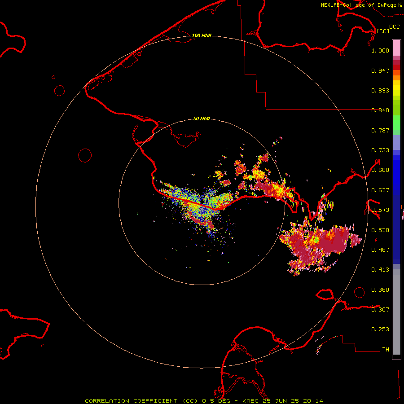The image size is (404, 404).
Task: Click the [CC] units label above the color bar
Action: 383,31
